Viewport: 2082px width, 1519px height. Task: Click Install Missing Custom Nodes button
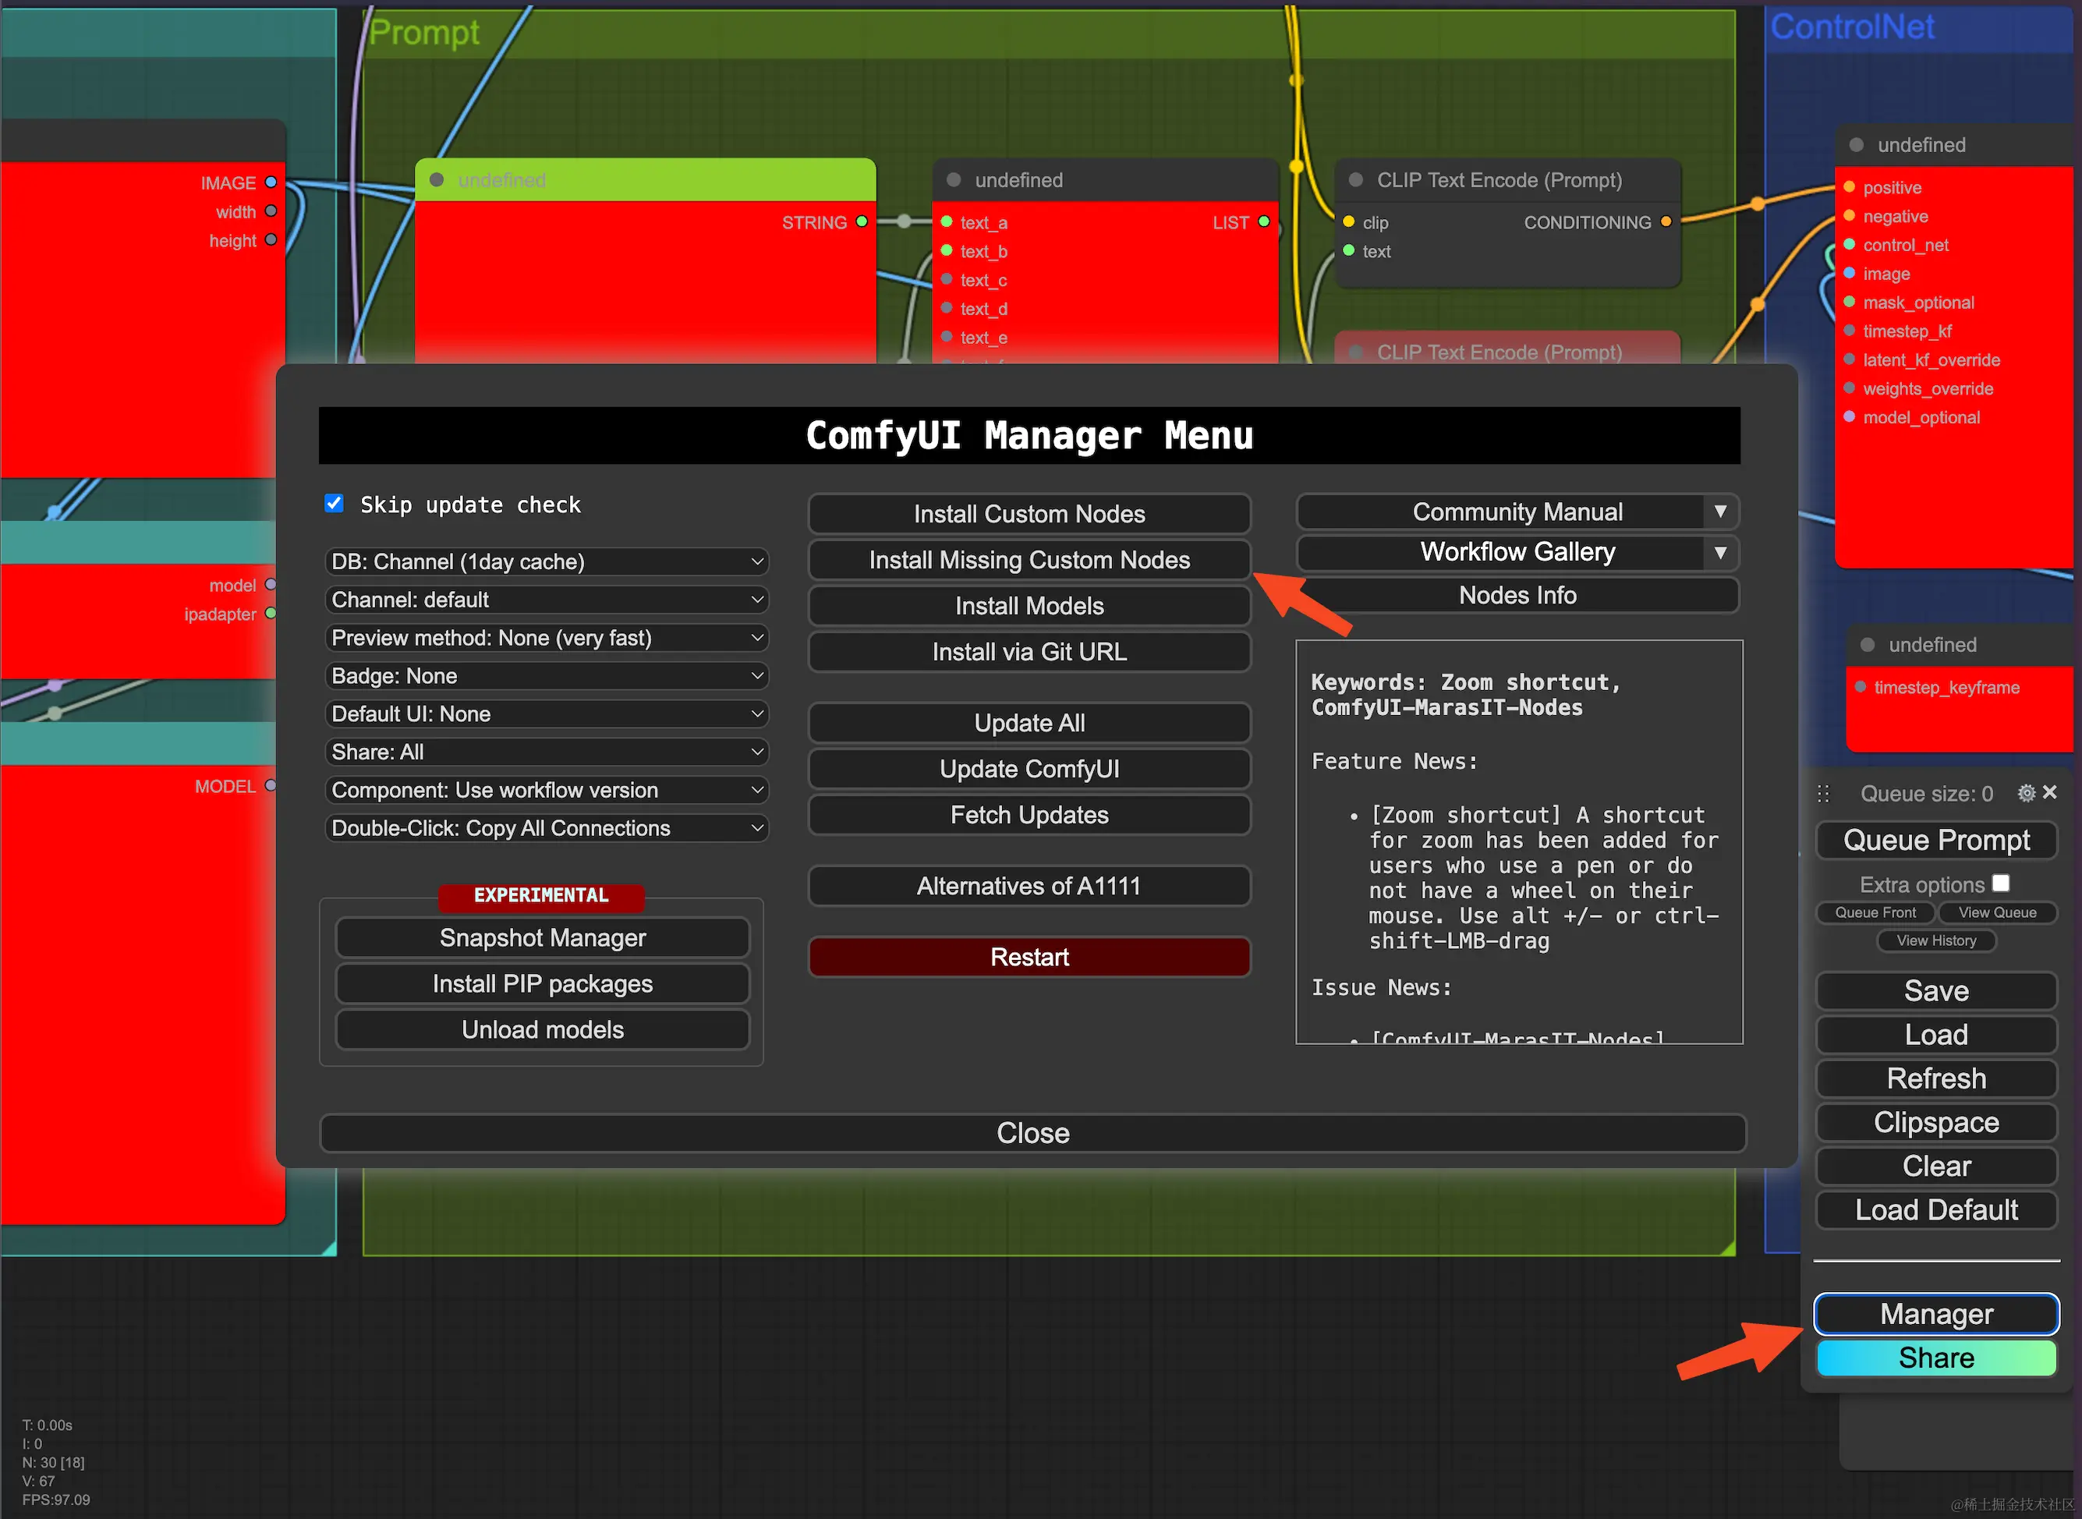tap(1029, 560)
